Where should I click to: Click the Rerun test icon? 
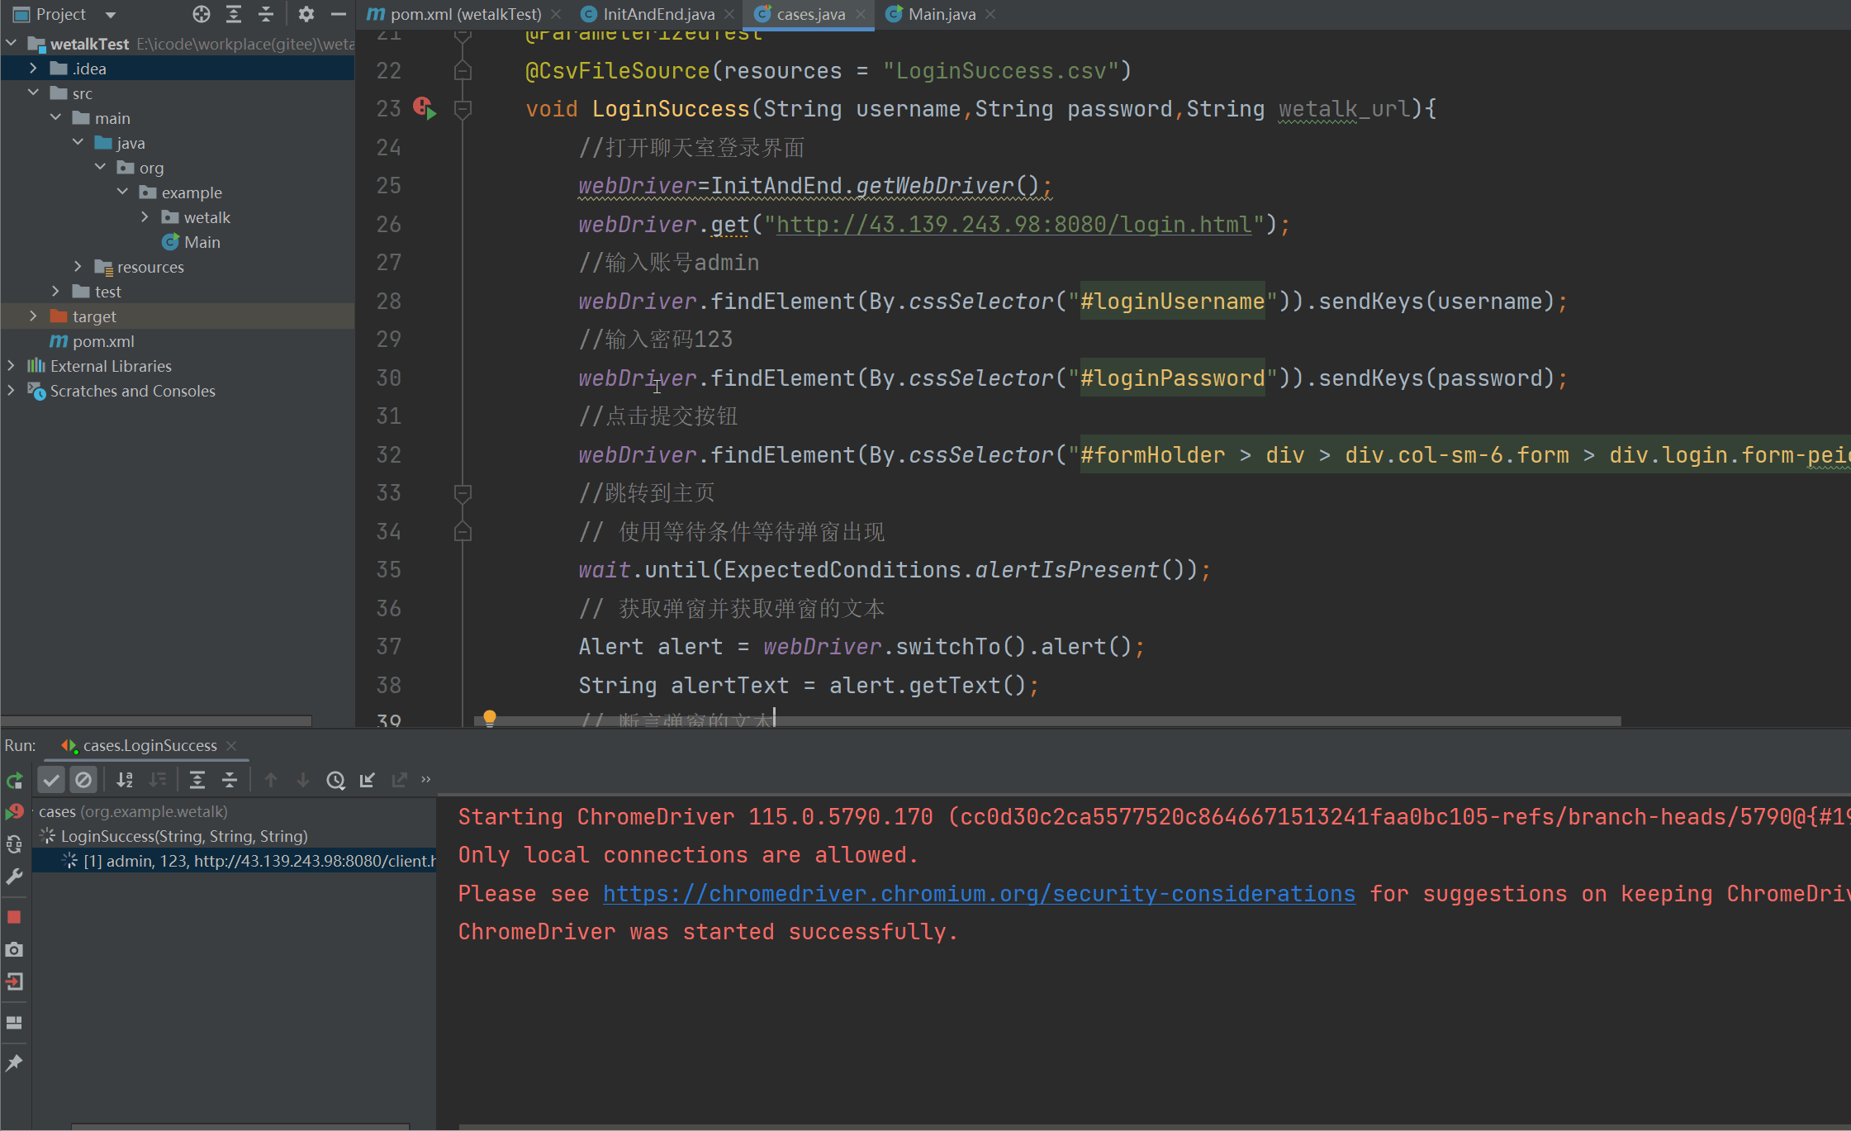[x=14, y=781]
